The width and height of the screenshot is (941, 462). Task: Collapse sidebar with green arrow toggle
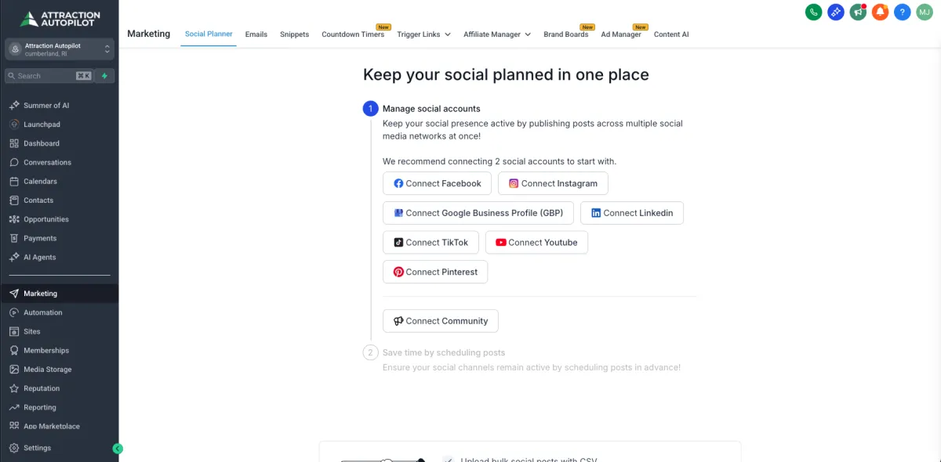118,449
